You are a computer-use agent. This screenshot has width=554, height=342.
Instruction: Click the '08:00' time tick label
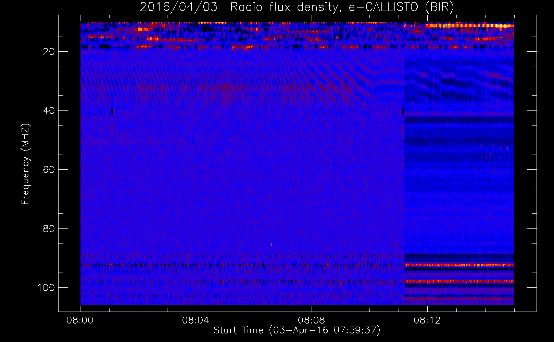80,320
